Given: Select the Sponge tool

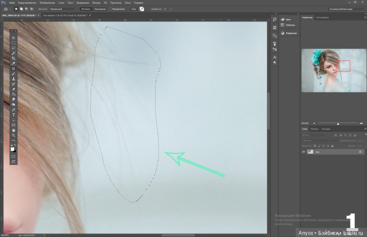Looking at the screenshot, I should tap(13, 105).
